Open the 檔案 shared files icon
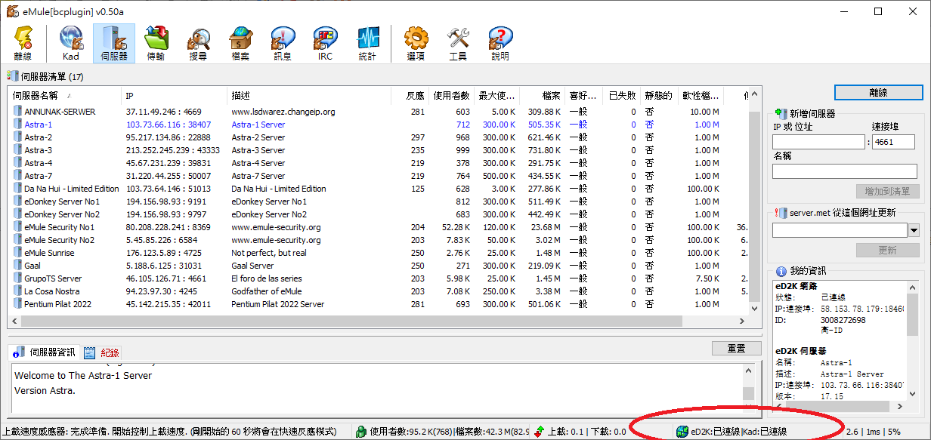The image size is (931, 440). pyautogui.click(x=240, y=43)
